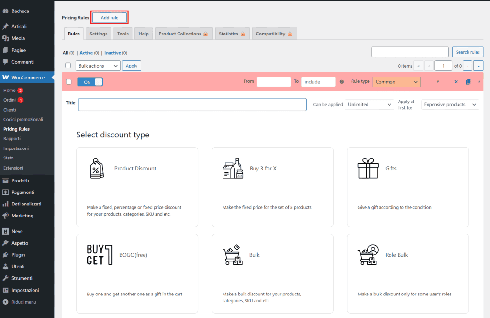This screenshot has height=318, width=490.
Task: Go to last page double arrow button
Action: click(x=478, y=66)
